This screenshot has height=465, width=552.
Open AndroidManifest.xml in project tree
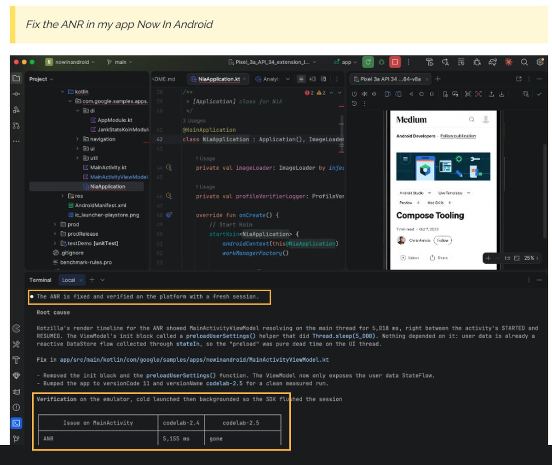click(97, 205)
